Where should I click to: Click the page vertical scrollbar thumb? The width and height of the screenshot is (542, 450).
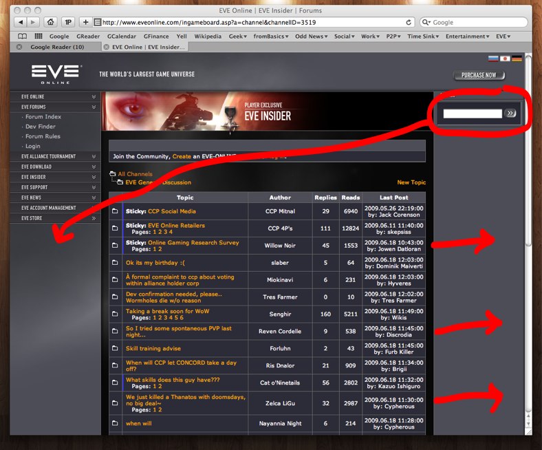coord(528,150)
